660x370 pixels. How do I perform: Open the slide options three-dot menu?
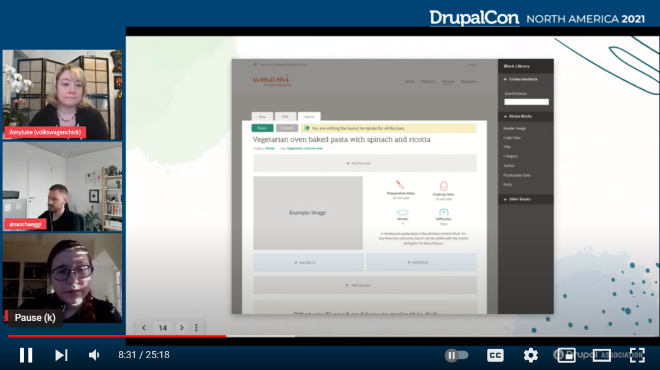pos(196,327)
